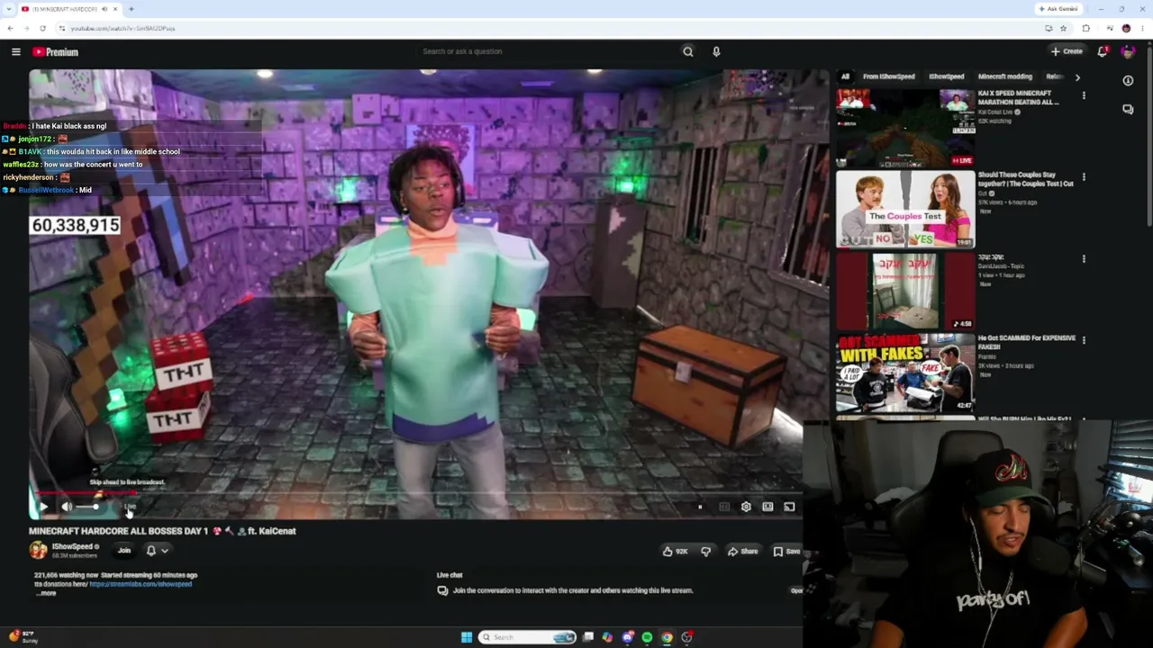Open the Windows Start menu
The height and width of the screenshot is (648, 1153).
coord(467,637)
